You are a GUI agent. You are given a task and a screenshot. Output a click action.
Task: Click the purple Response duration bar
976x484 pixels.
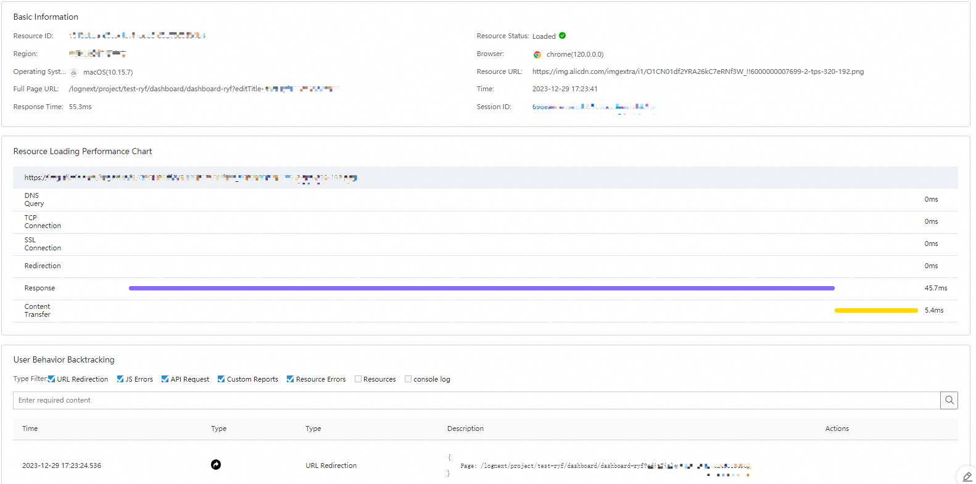(482, 288)
